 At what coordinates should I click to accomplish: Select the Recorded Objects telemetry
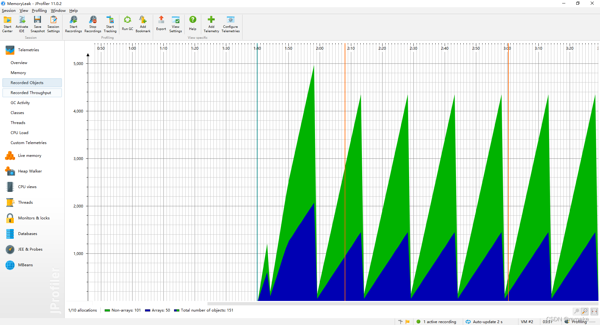[x=32, y=83]
